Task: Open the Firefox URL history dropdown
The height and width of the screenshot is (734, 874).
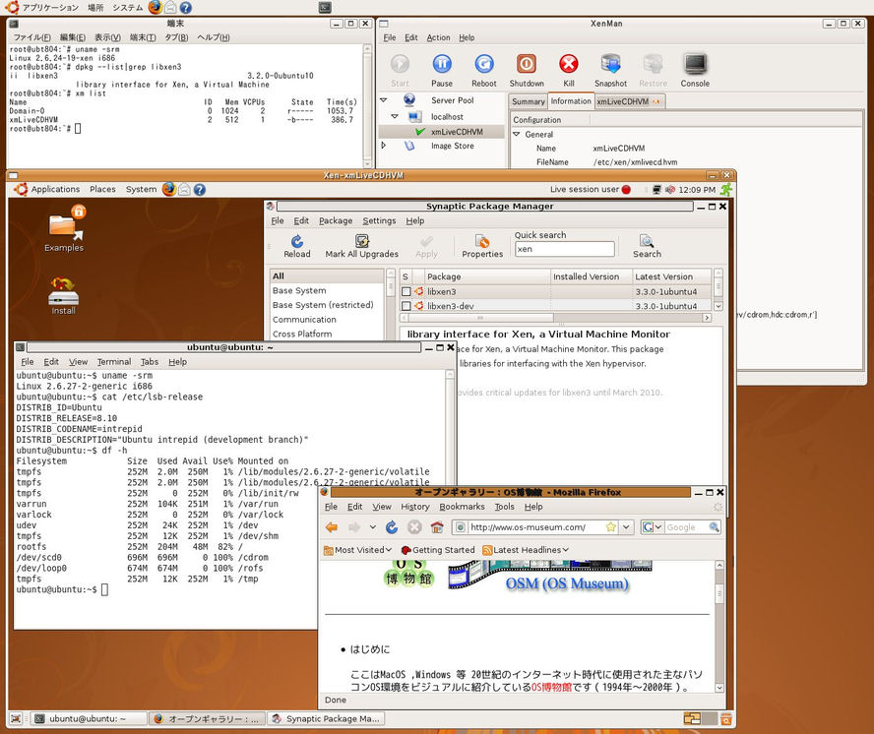Action: click(627, 527)
